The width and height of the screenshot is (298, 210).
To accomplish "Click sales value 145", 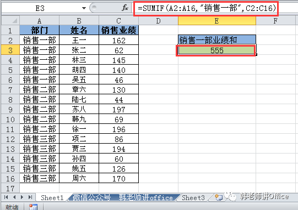I will point(119,60).
